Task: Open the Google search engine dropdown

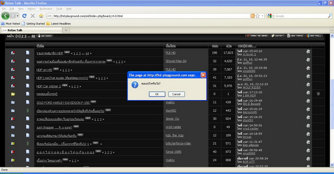Action: coord(271,16)
